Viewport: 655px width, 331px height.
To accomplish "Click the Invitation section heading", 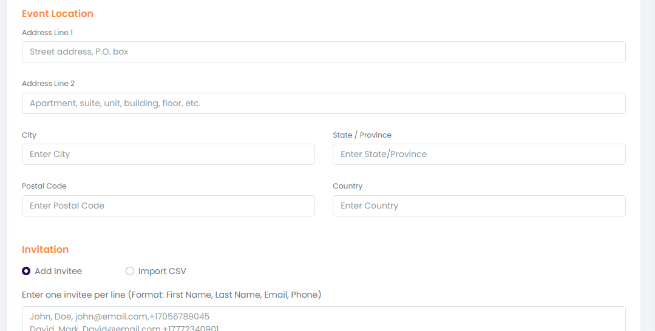I will pyautogui.click(x=45, y=249).
